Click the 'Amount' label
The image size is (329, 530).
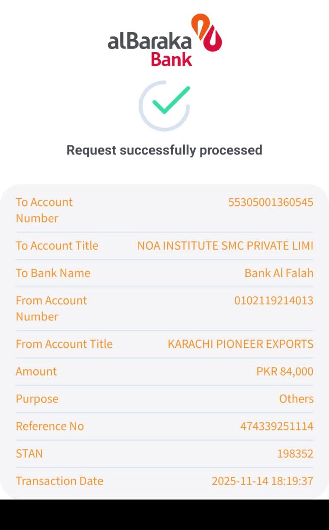pyautogui.click(x=36, y=371)
